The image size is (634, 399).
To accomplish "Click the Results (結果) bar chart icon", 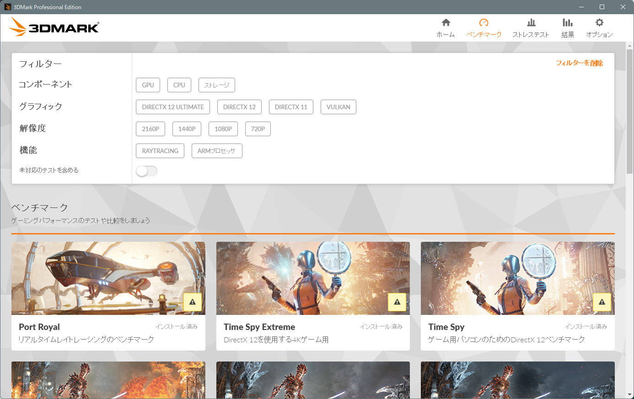I will tap(568, 22).
